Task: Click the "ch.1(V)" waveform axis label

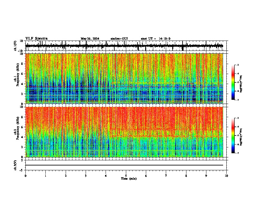Action: pyautogui.click(x=15, y=46)
